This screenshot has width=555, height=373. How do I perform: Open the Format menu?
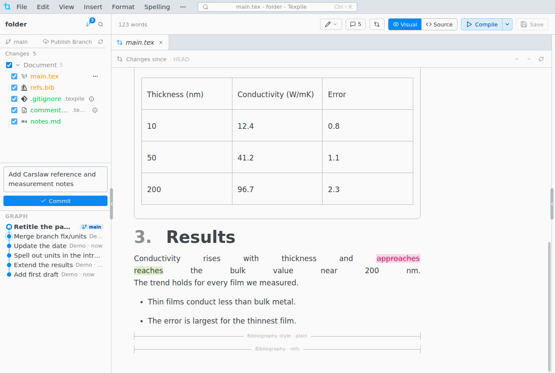click(123, 7)
